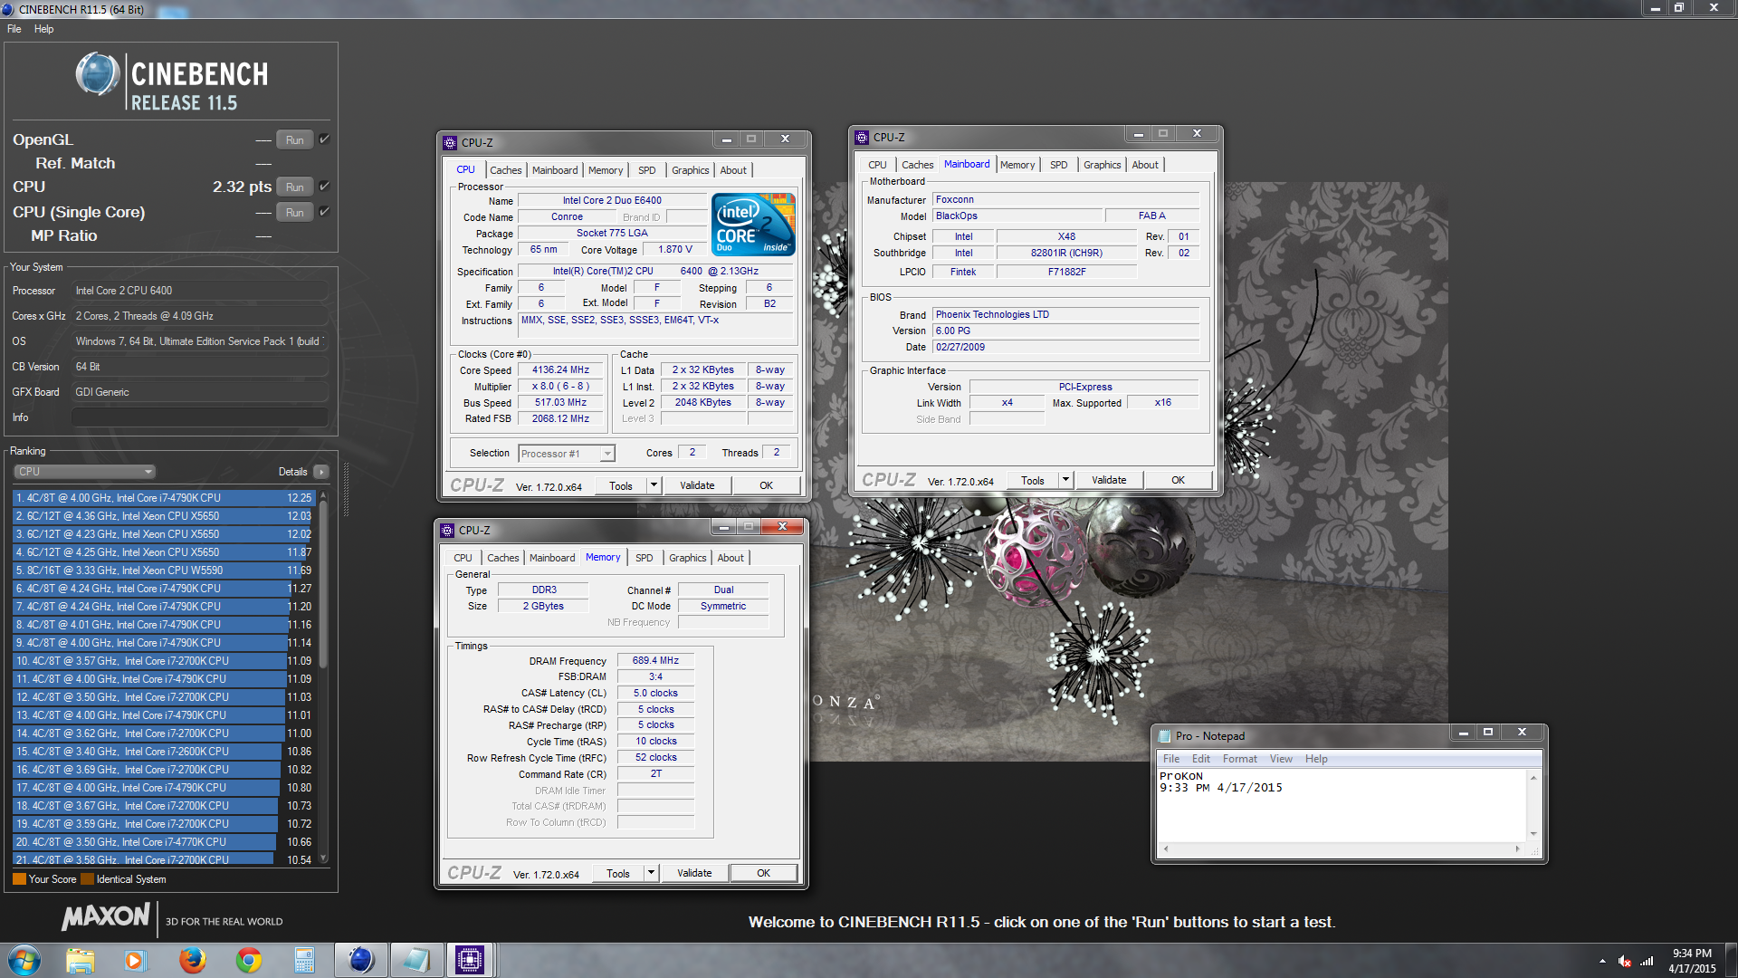Select ranking entry 20. i7-4770K CPU
The image size is (1738, 978).
pyautogui.click(x=164, y=842)
